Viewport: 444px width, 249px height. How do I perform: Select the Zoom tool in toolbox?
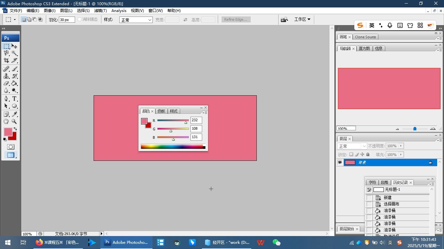(14, 121)
